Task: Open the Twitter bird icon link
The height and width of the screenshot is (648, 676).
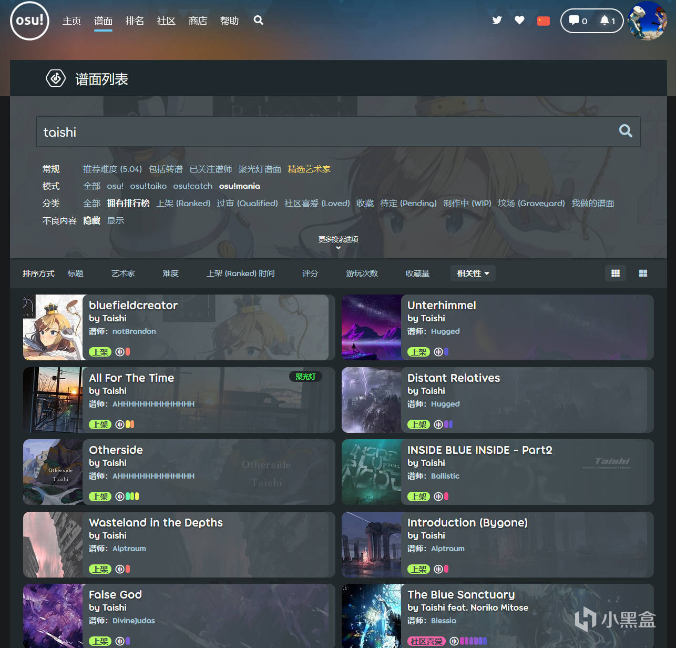Action: click(x=497, y=21)
